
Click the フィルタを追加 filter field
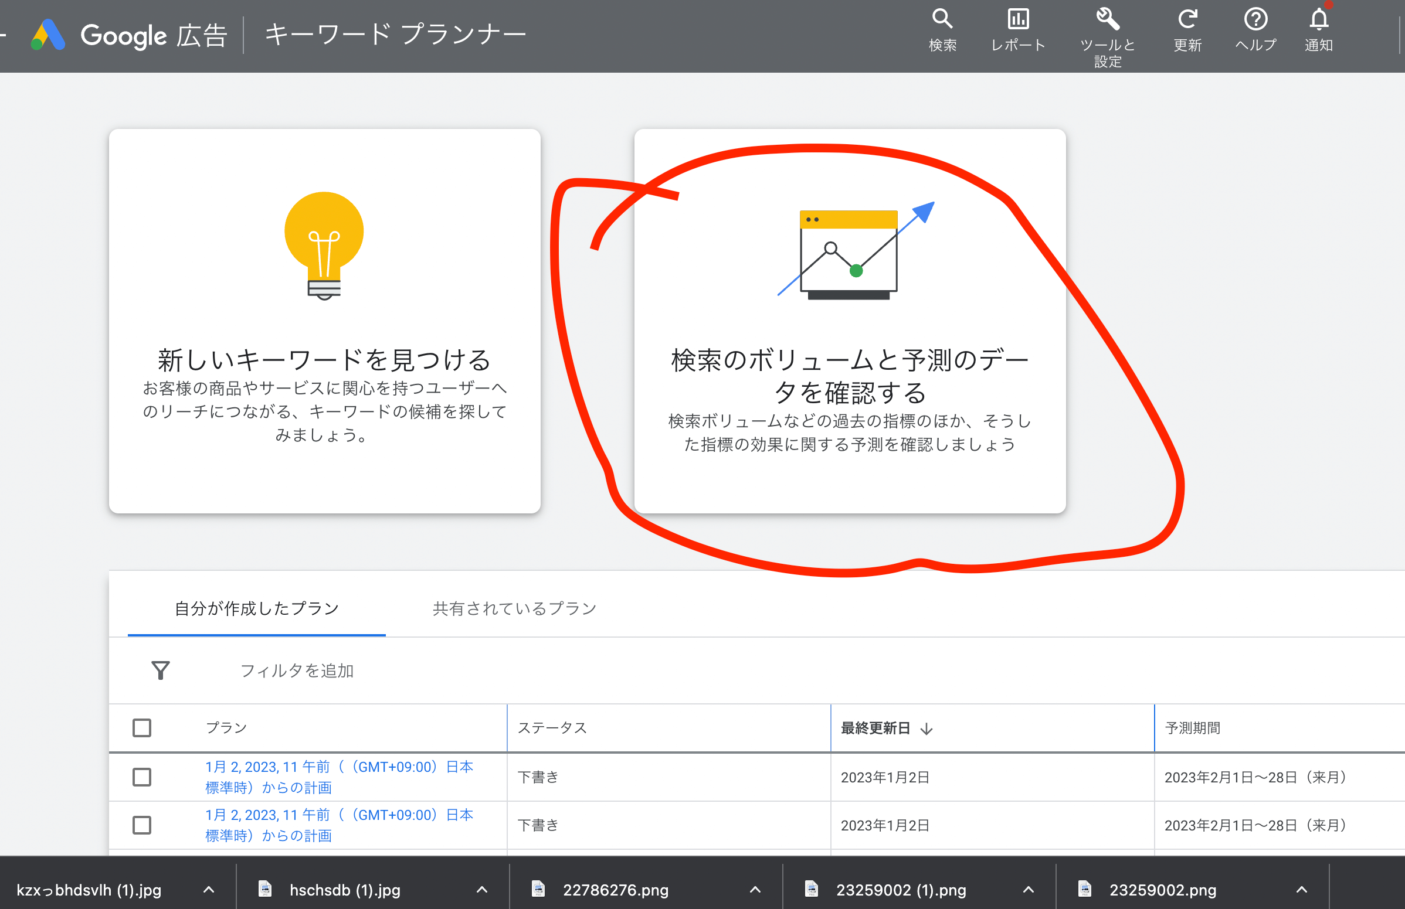pos(297,670)
